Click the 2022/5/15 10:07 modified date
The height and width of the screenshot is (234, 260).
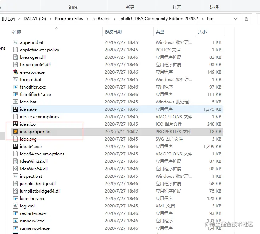[121, 131]
